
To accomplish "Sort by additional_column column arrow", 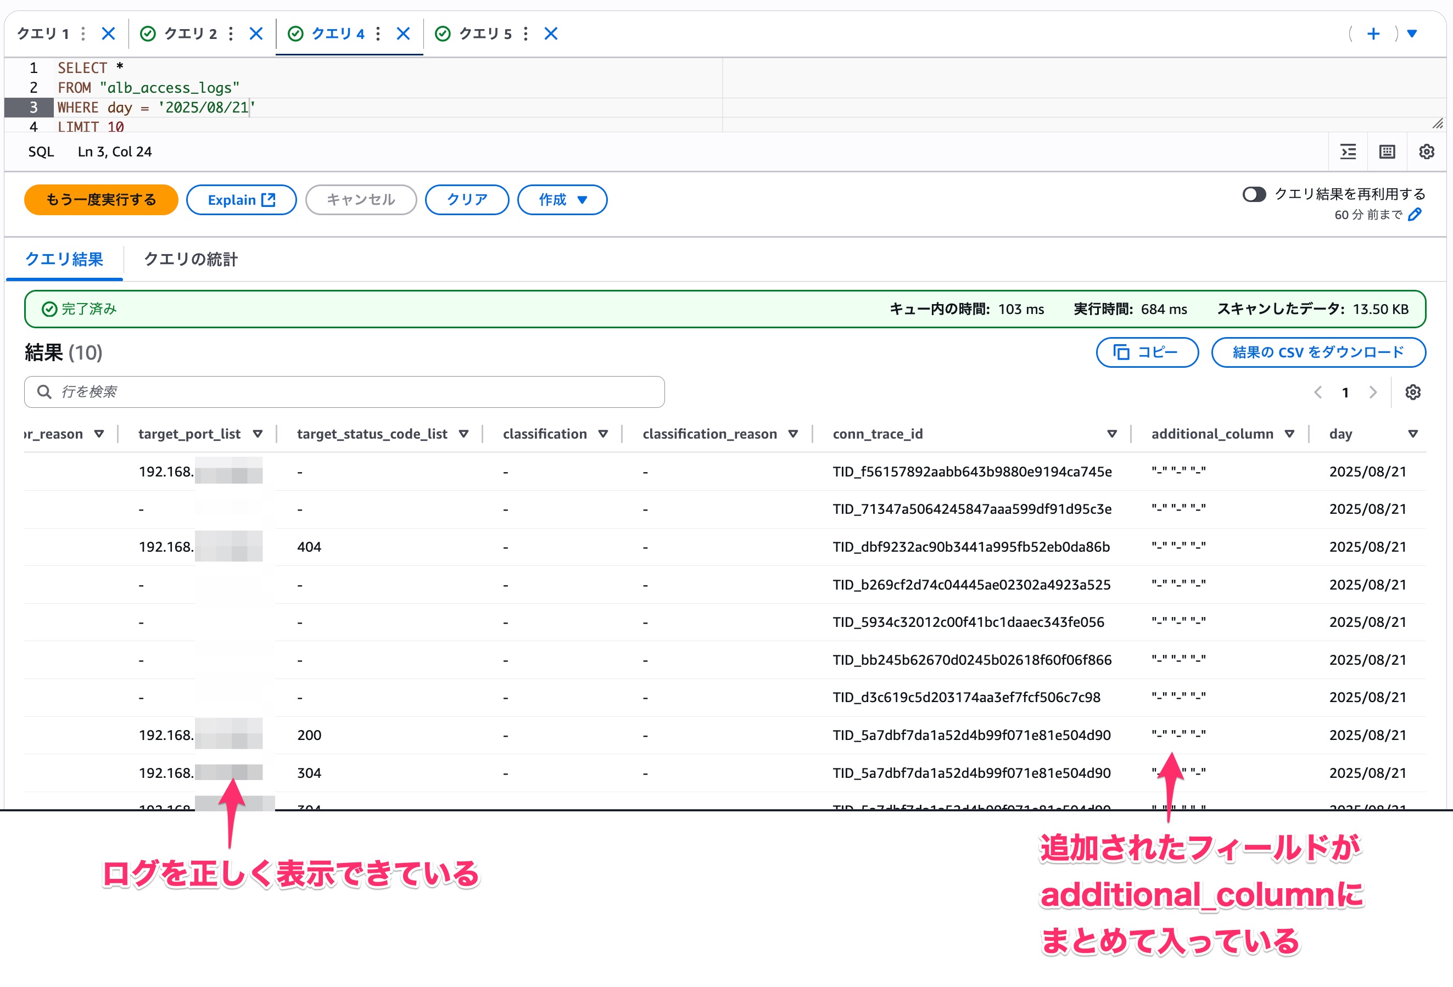I will (1290, 434).
